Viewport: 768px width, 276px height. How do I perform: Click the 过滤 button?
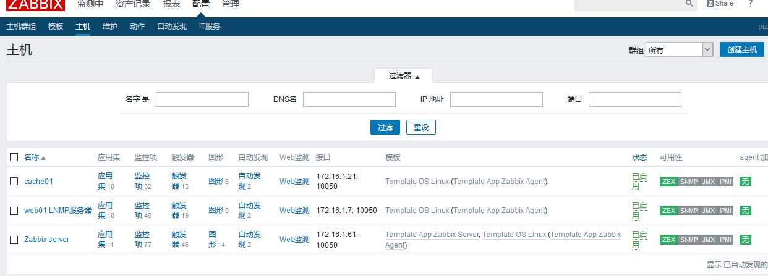click(x=385, y=127)
